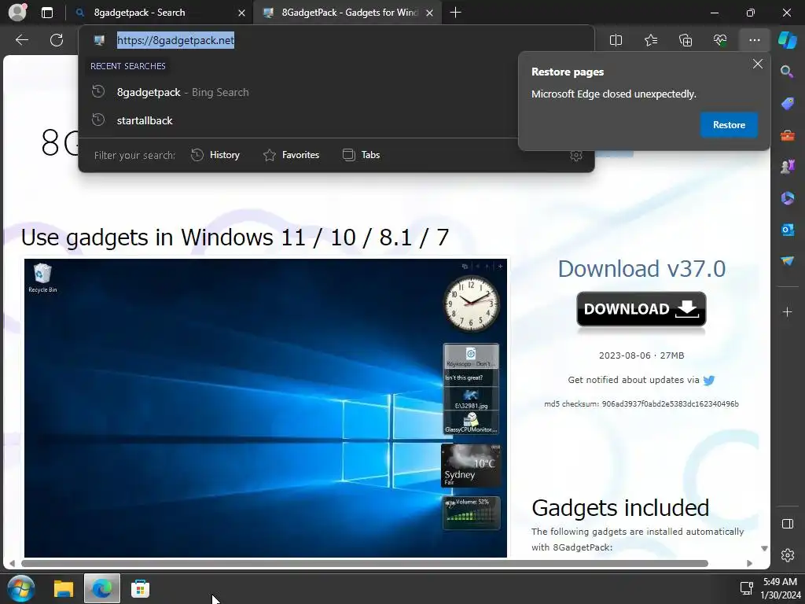Click the system tray display icon
Image resolution: width=805 pixels, height=604 pixels.
(746, 588)
